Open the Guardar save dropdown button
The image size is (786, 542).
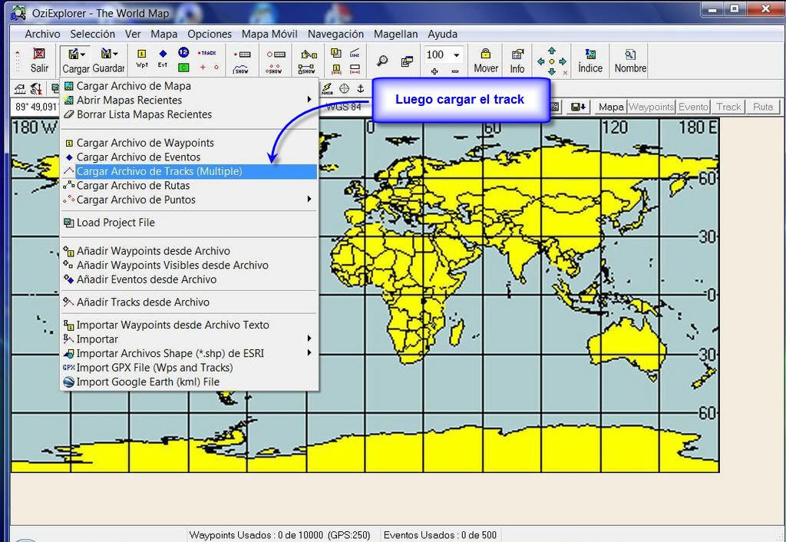108,61
